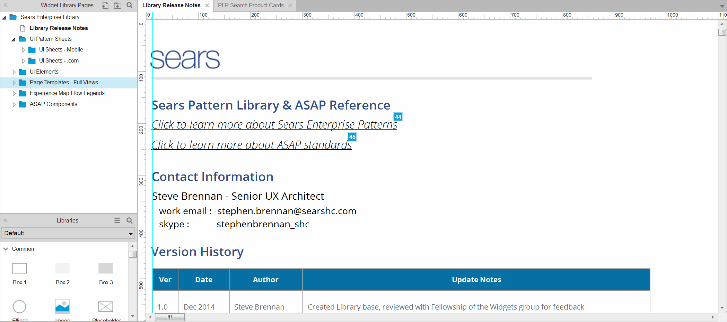Click the canvas scroll down arrow

click(x=722, y=308)
